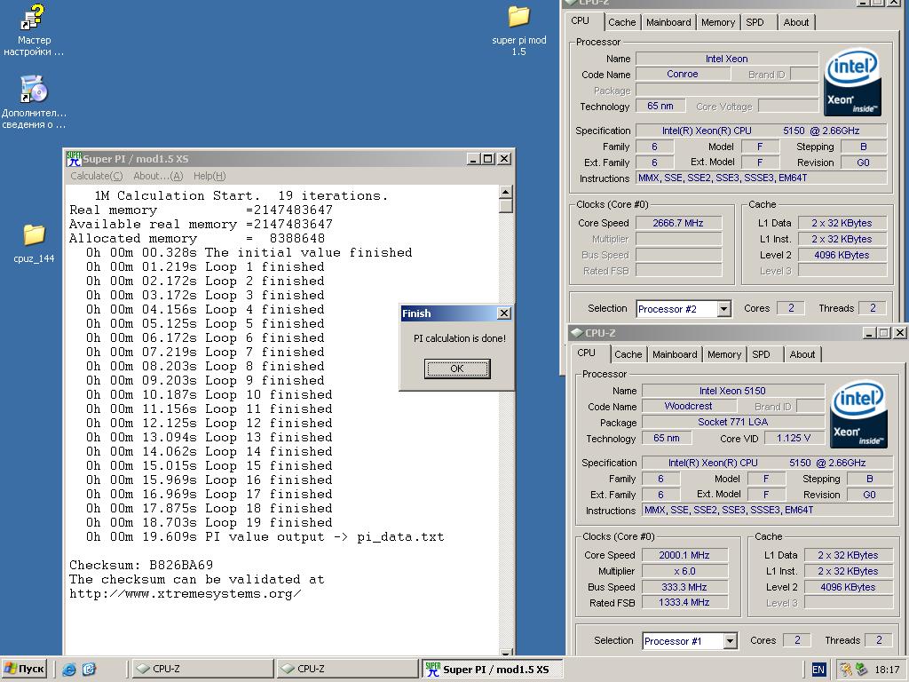Click the Multiplier value x 6.0
The width and height of the screenshot is (909, 682).
click(684, 571)
